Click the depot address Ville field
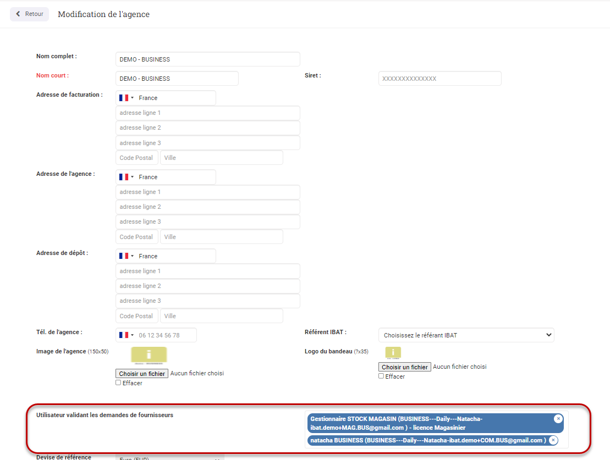Viewport: 610px width, 460px height. [221, 316]
